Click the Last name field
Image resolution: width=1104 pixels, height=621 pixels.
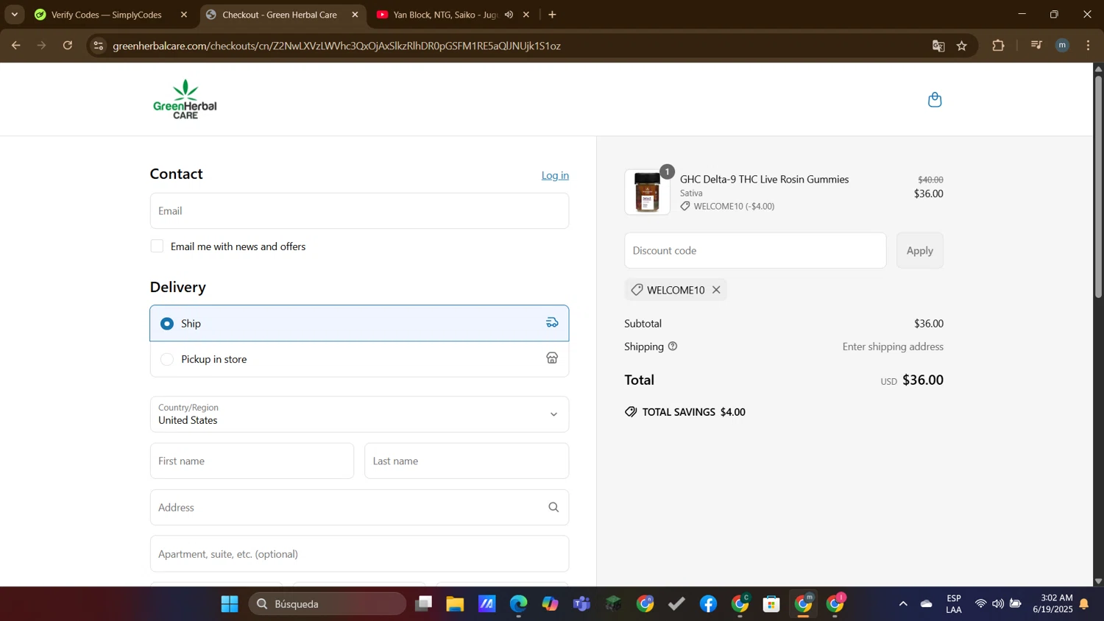click(x=467, y=461)
